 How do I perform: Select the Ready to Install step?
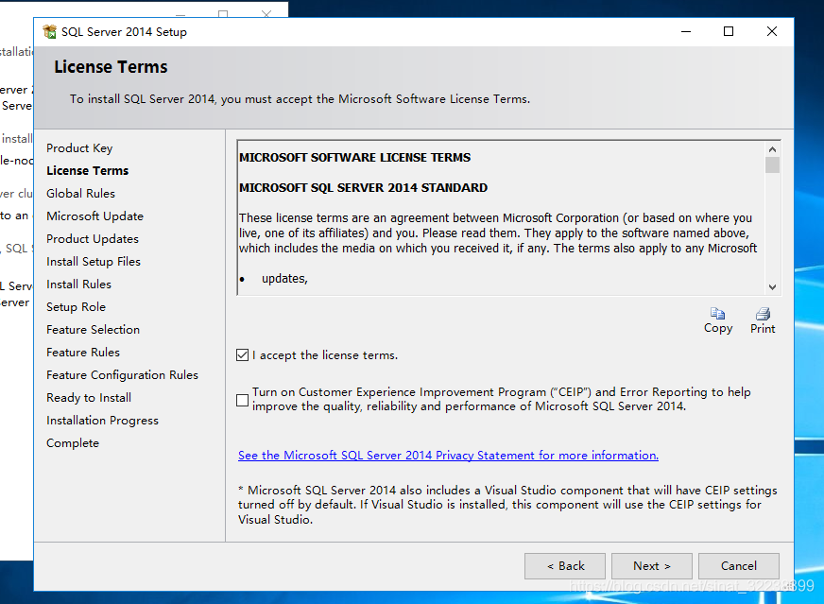coord(89,398)
